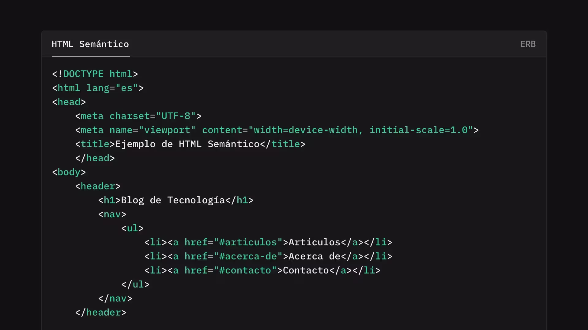Click the opening <ul> tag
Image resolution: width=588 pixels, height=330 pixels.
[x=132, y=229]
